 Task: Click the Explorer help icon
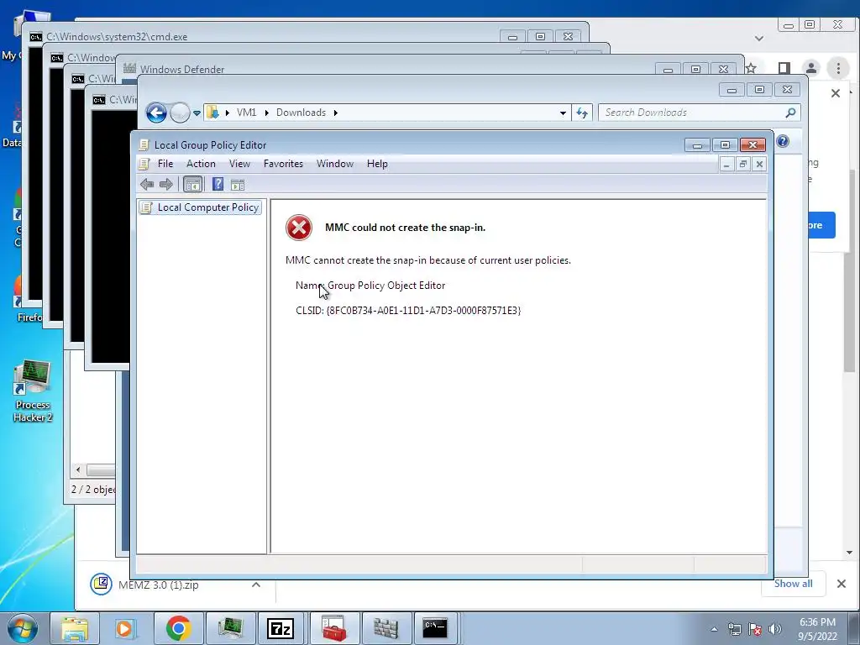(783, 141)
